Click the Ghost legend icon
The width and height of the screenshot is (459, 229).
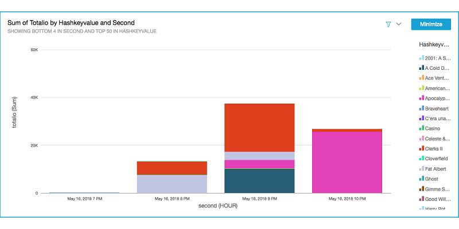(422, 179)
